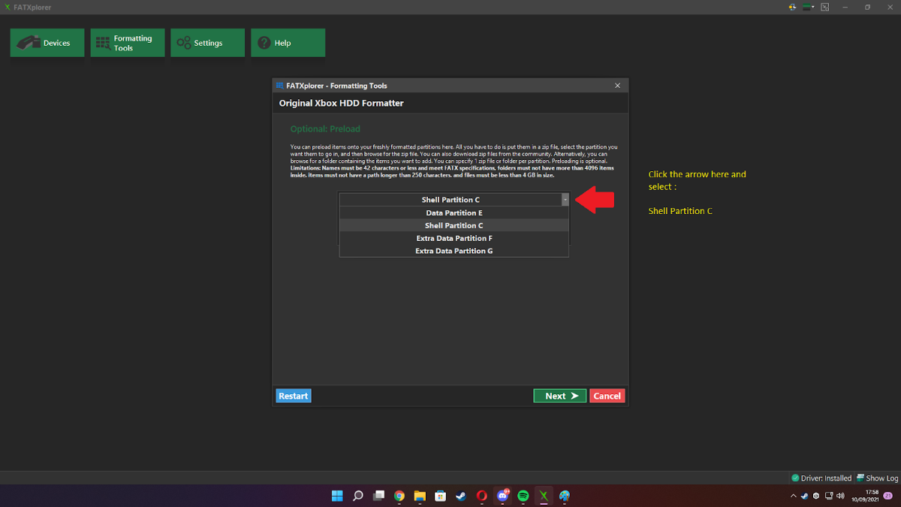Show hidden system tray icons

794,496
